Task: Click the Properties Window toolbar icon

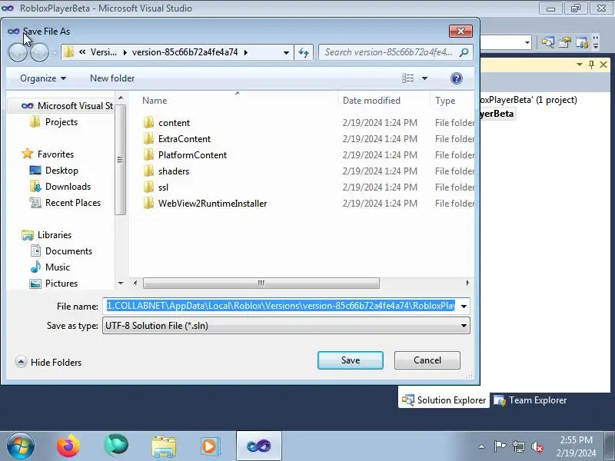Action: (565, 42)
